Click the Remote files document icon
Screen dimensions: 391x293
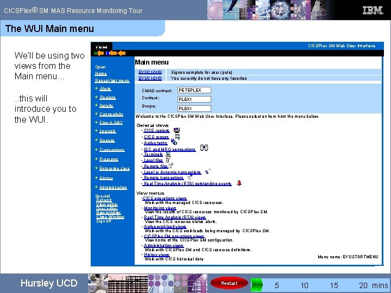tap(171, 165)
